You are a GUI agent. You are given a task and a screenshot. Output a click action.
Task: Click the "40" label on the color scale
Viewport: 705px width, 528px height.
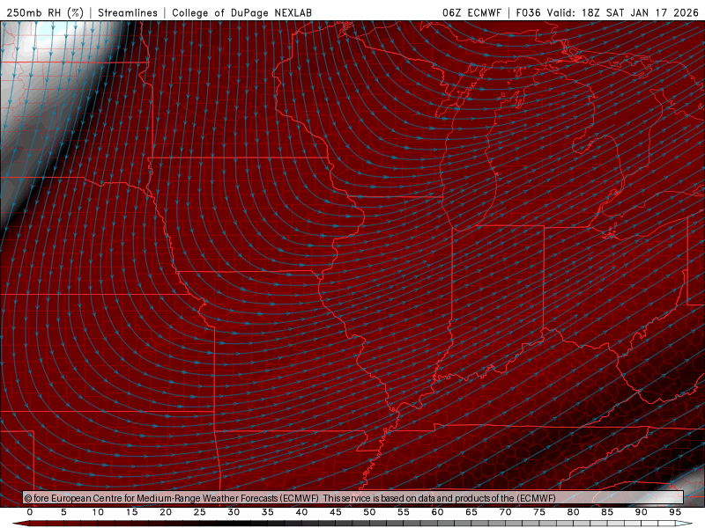click(x=301, y=512)
